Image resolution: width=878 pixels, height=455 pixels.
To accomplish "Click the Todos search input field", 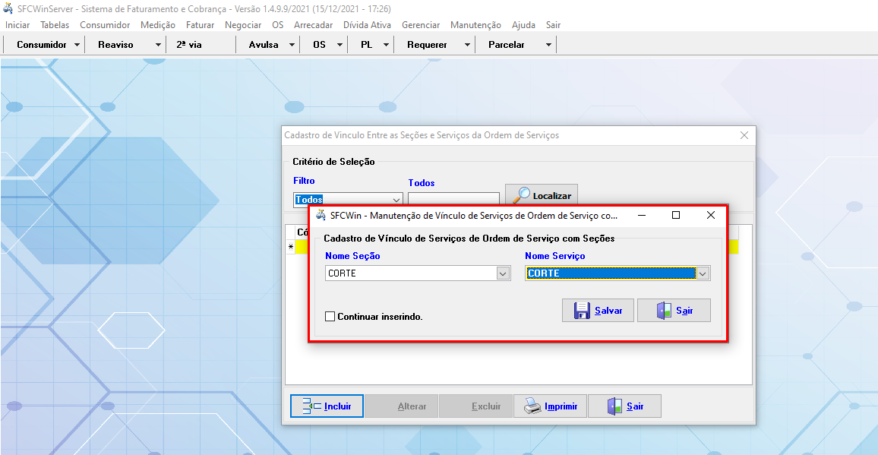I will click(453, 199).
